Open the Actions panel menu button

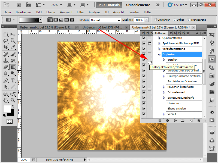click(204, 33)
